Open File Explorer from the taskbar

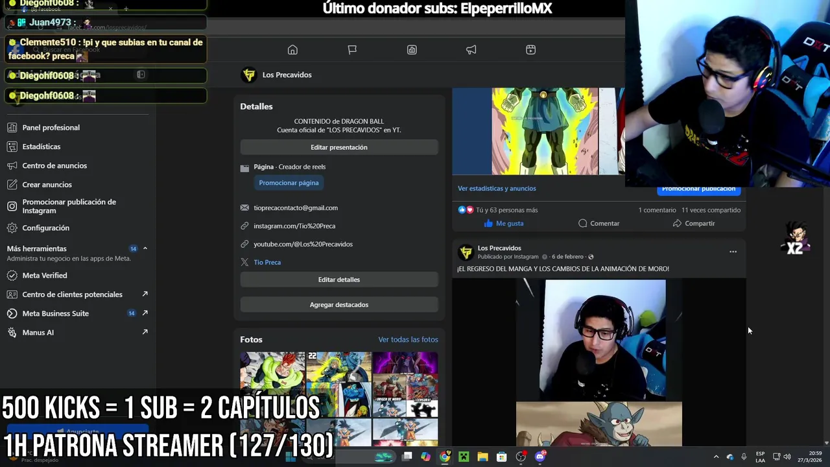coord(482,457)
